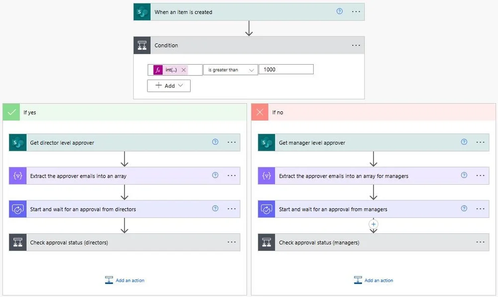
Task: Select the SharePoint trigger icon on 'When an item is created'
Action: (141, 11)
